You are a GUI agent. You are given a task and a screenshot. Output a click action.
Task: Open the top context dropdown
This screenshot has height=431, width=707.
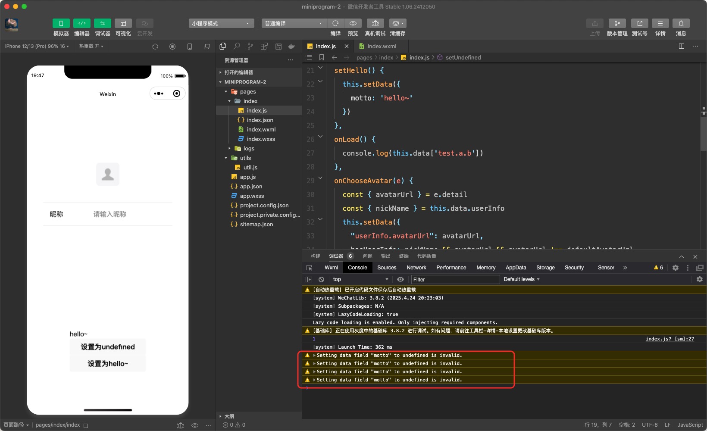[360, 279]
